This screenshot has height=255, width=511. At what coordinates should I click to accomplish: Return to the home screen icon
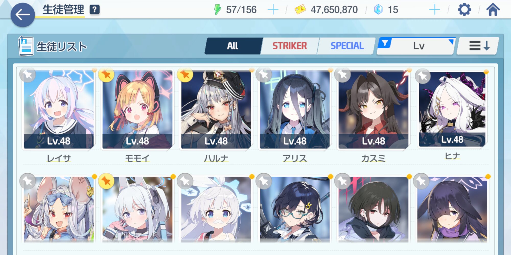pyautogui.click(x=493, y=10)
